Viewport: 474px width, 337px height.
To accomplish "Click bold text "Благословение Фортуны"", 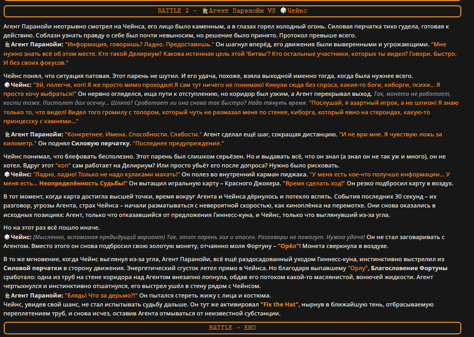I will point(409,268).
